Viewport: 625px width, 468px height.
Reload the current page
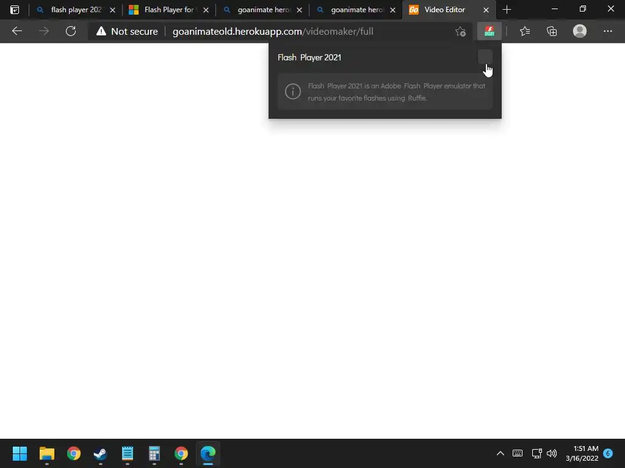pos(71,31)
